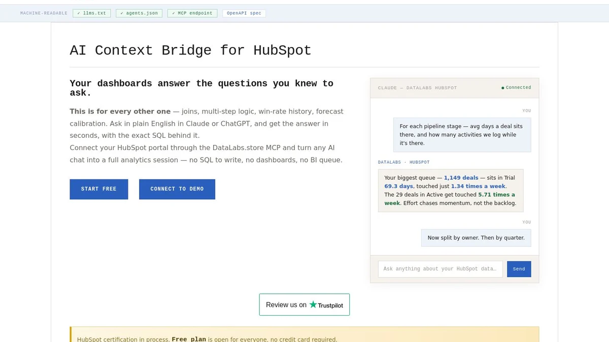
Task: Click the '5.71 times a week' highlighted value
Action: 450,199
